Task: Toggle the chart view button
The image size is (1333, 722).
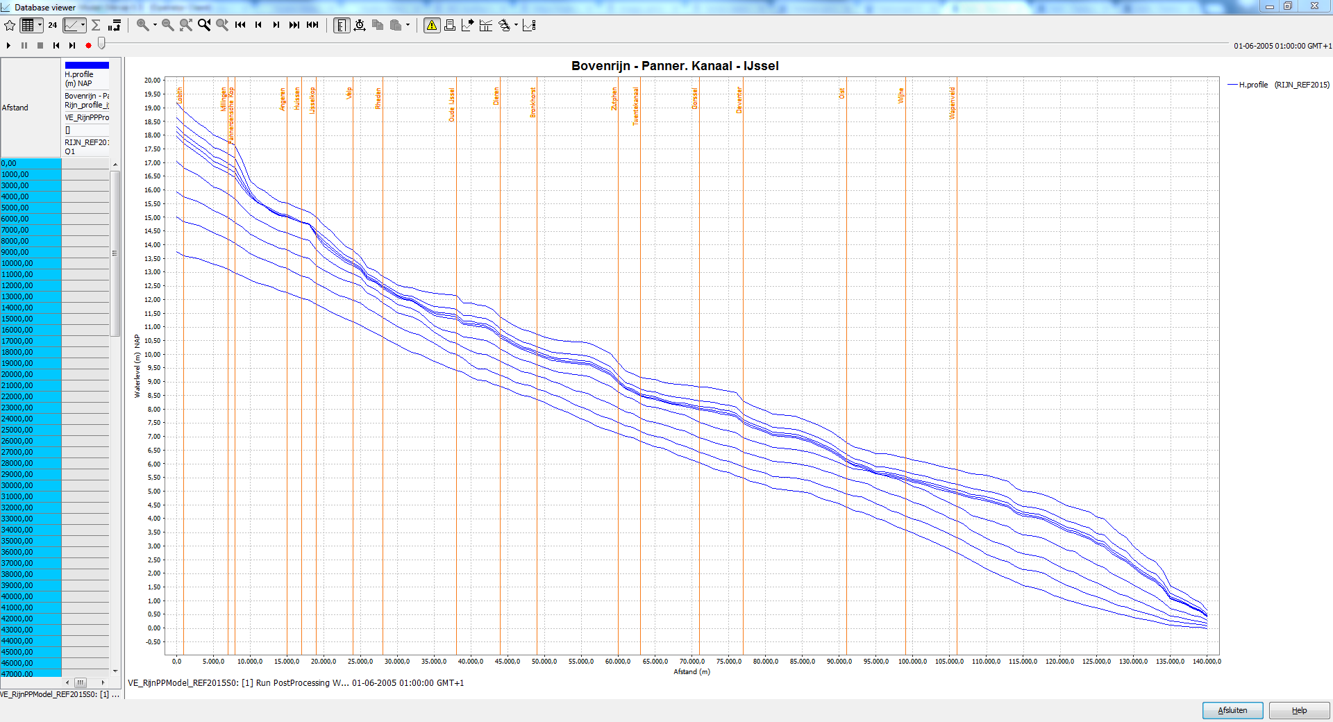Action: pyautogui.click(x=71, y=25)
